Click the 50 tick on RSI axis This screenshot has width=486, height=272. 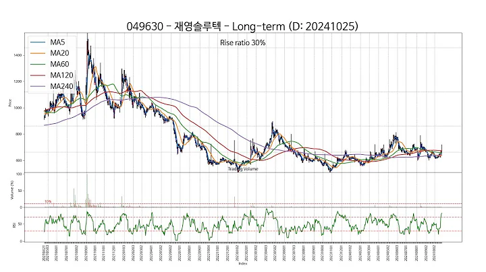[x=20, y=224]
